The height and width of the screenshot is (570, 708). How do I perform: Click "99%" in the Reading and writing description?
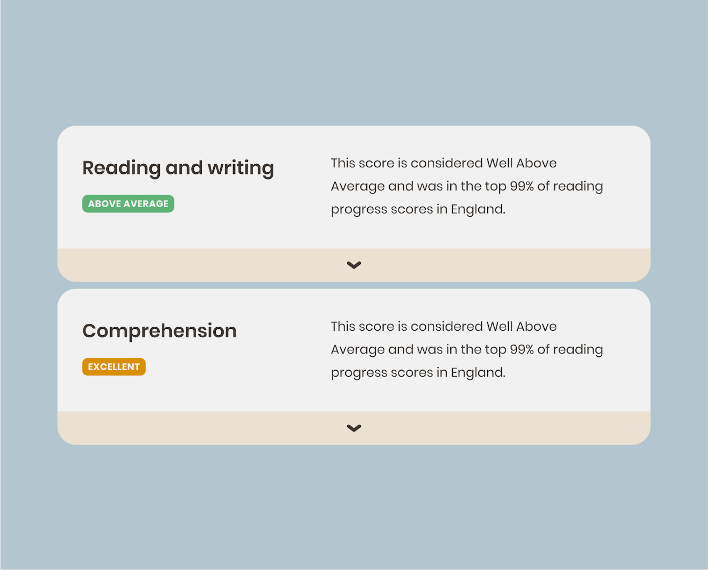[522, 187]
